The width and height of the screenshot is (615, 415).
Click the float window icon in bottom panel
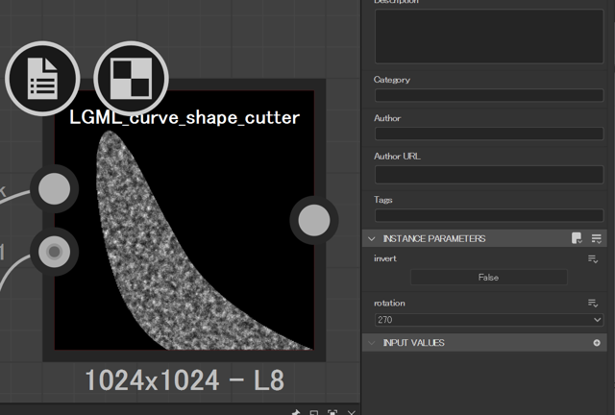coord(314,412)
